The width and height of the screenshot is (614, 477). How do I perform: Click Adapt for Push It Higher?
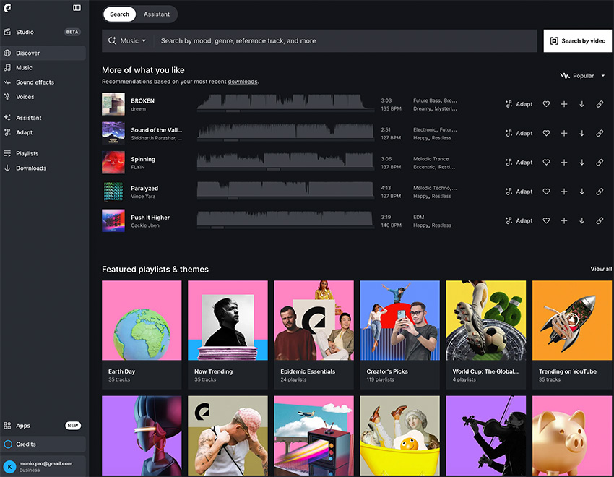(519, 220)
